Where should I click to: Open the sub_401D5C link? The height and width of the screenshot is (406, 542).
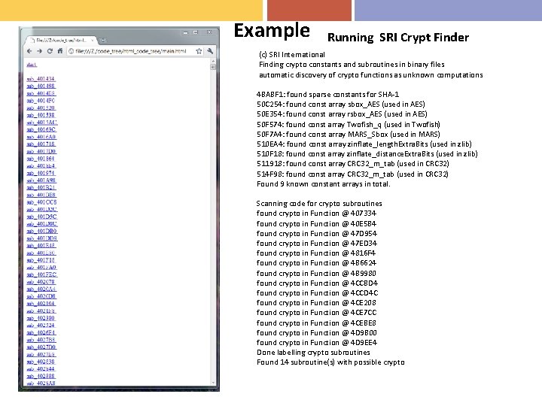point(42,217)
